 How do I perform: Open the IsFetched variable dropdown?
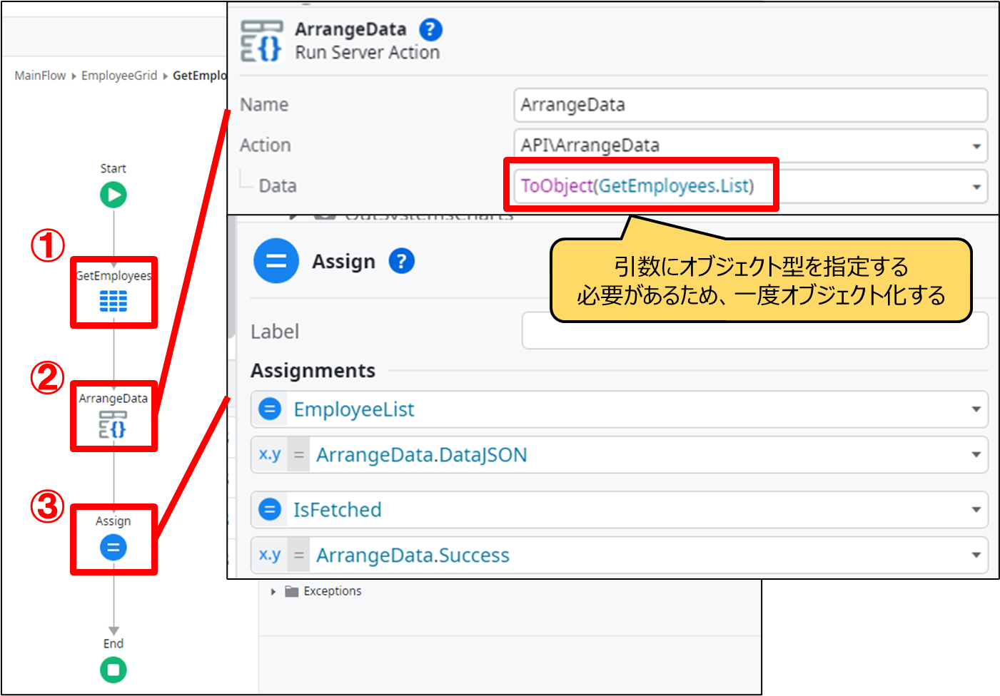pos(975,510)
